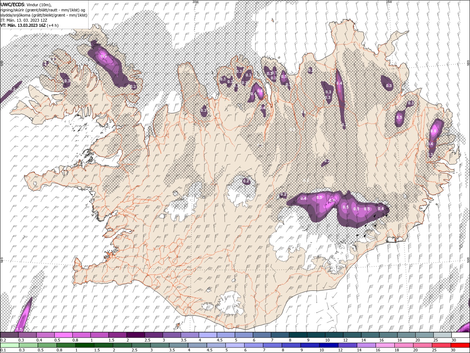This screenshot has height=353, width=470.
Task: Click the deep navy 10–12 rain legend swatch
Action: point(328,345)
